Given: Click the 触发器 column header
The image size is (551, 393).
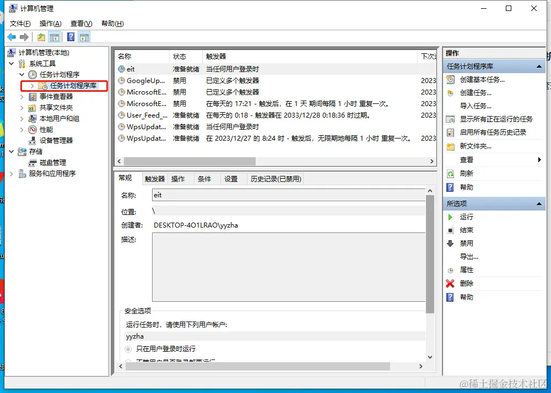Looking at the screenshot, I should pos(310,57).
